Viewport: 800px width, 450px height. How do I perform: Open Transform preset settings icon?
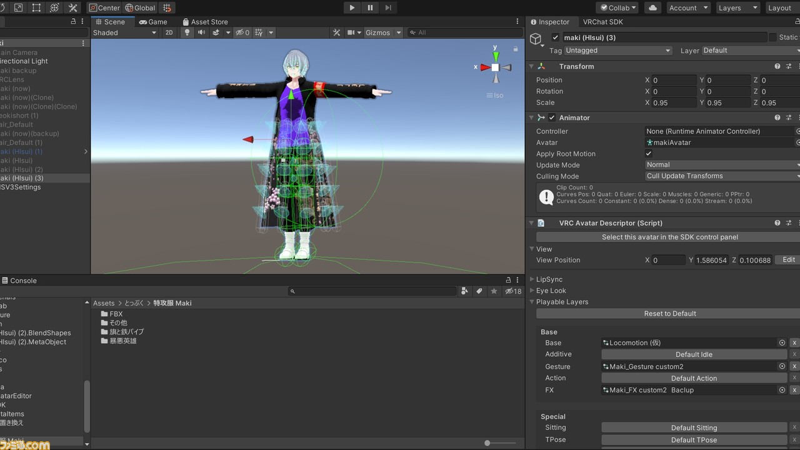coord(789,66)
